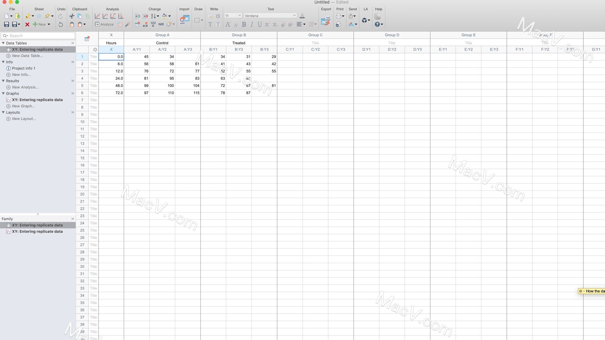
Task: Select New Data Table in the sidebar
Action: (28, 56)
